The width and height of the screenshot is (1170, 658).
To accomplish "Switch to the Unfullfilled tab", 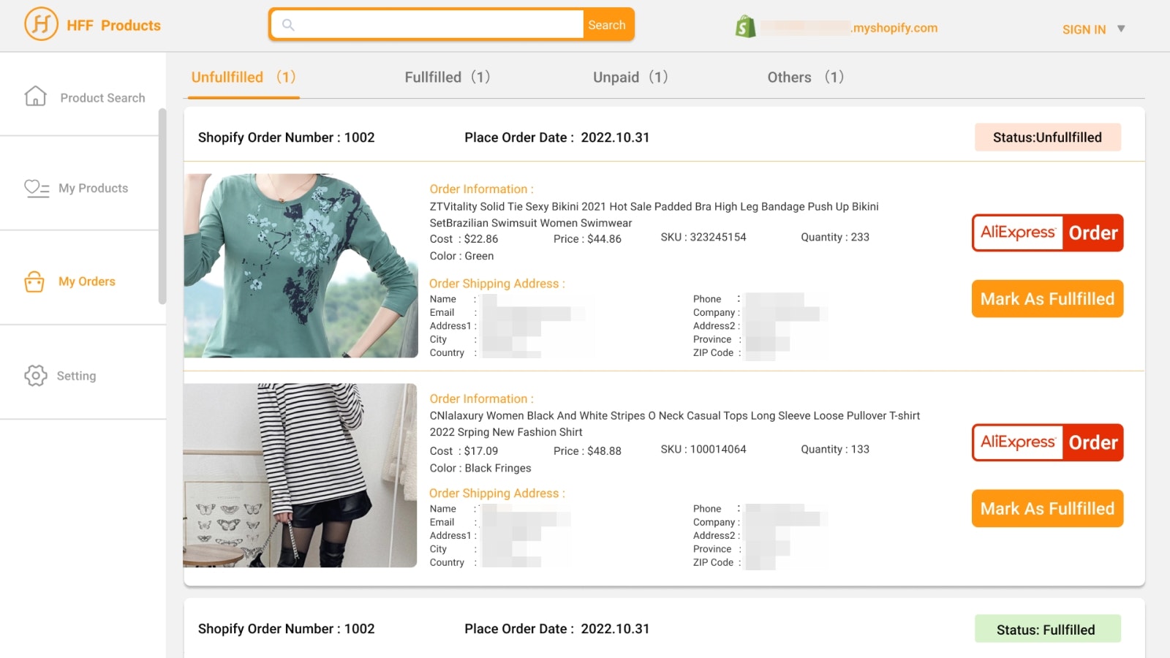I will [227, 77].
